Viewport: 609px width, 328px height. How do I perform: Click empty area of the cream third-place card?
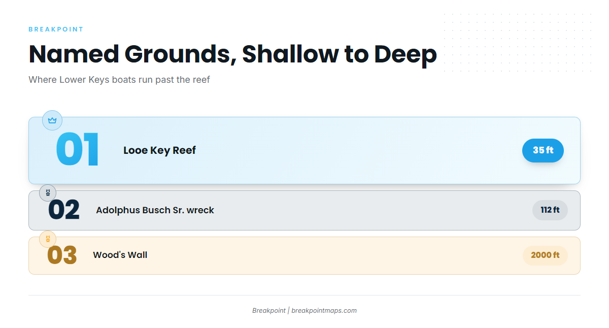tap(335, 255)
